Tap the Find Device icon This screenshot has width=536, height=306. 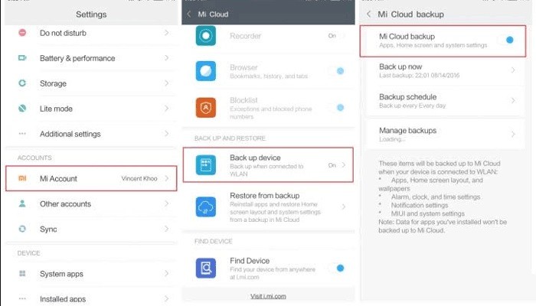click(204, 267)
